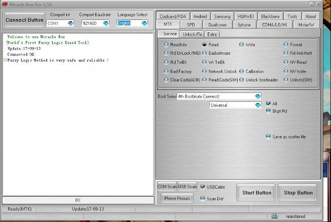
Task: Select the ReadInfo radio option
Action: click(175, 45)
